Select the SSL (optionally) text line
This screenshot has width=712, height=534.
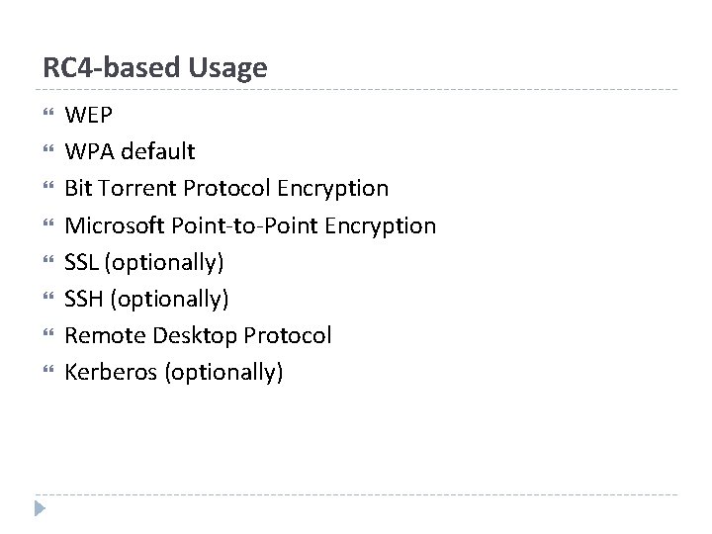[x=144, y=263]
